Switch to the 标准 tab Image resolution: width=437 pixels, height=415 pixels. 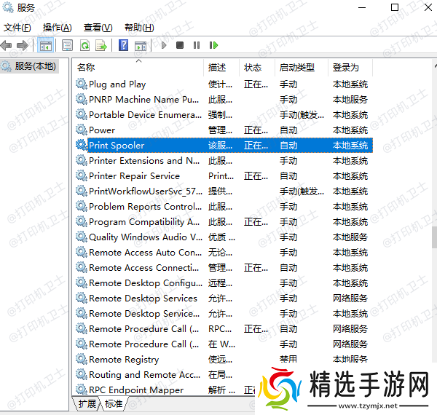coord(114,403)
